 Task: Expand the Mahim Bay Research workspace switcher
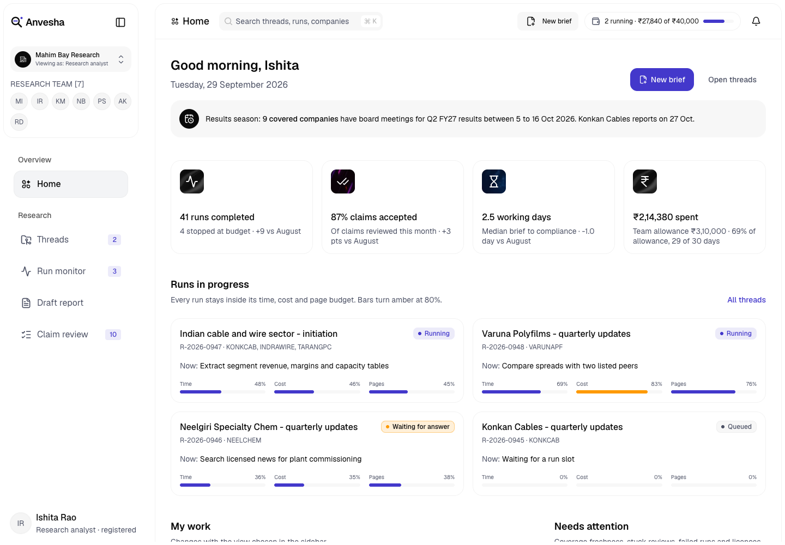(x=71, y=59)
